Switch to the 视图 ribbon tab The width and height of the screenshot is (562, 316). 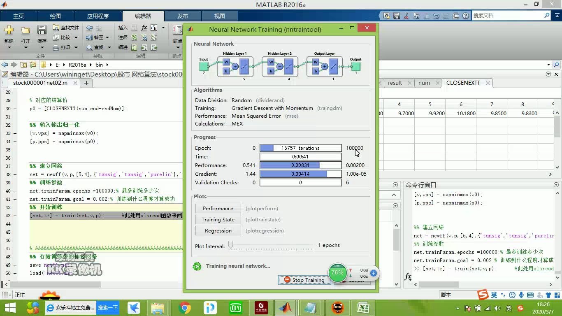pos(220,16)
